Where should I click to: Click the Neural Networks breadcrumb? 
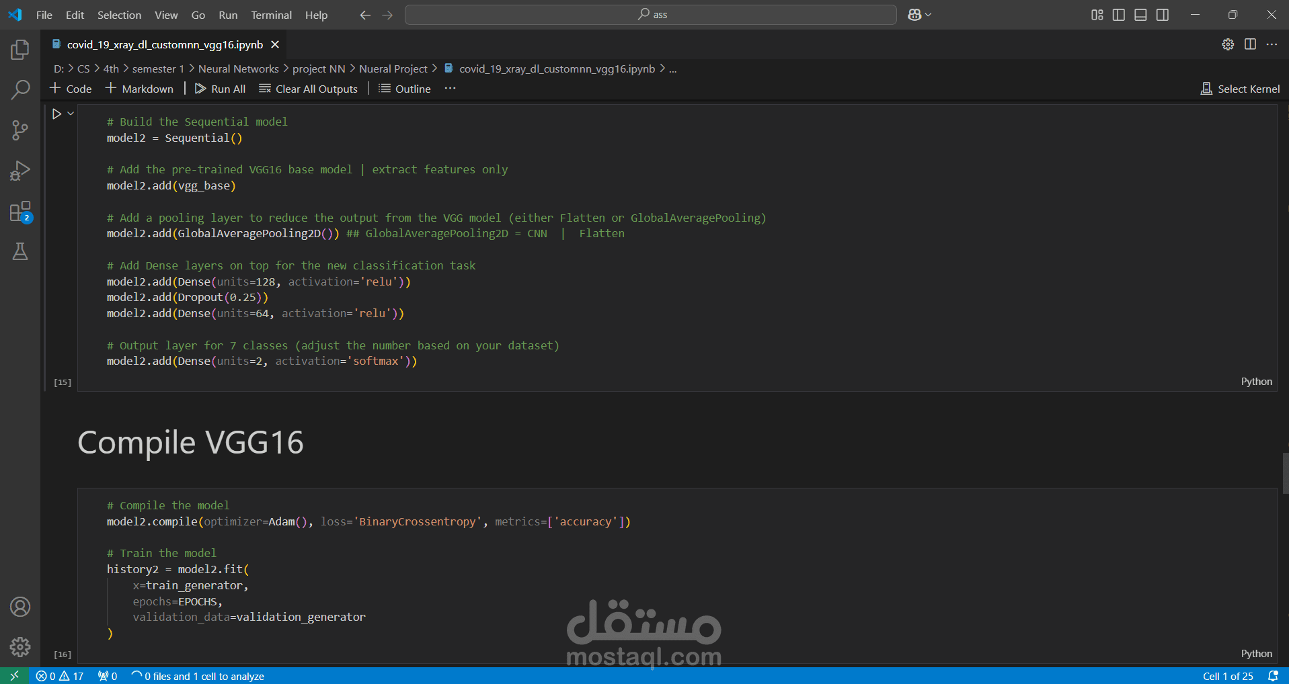tap(238, 69)
